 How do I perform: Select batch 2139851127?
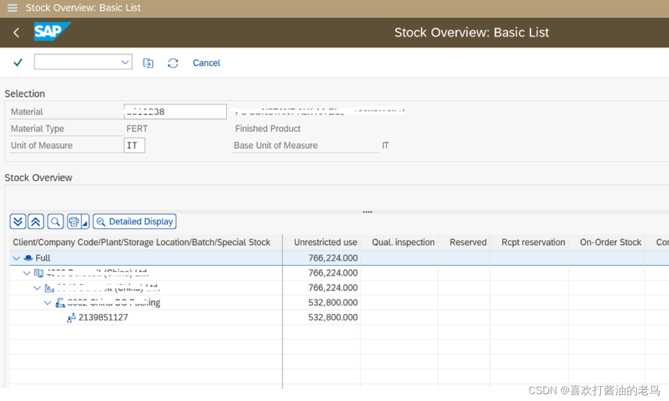pyautogui.click(x=103, y=317)
